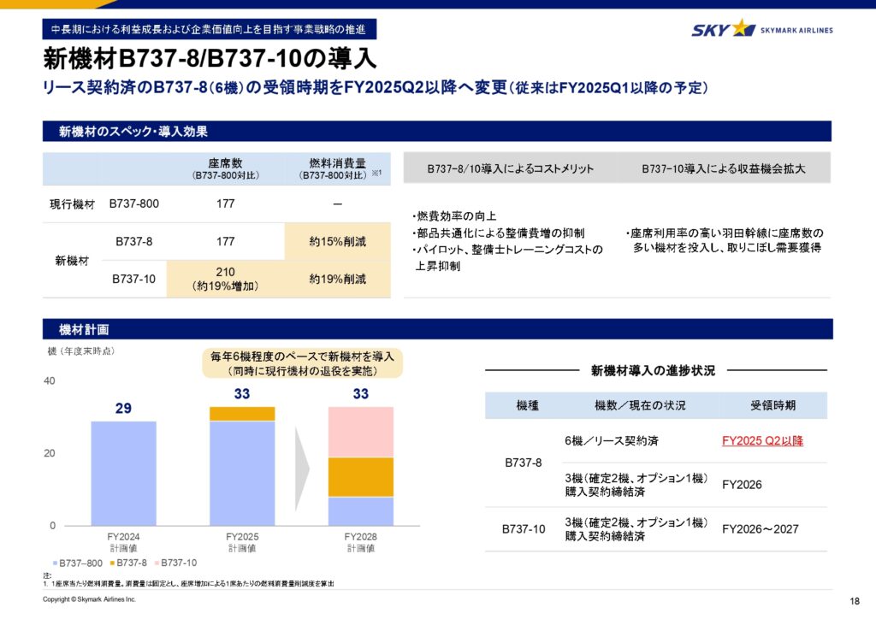
Task: Click the slide title '新機材B737-8/B737-10の導入'
Action: 210,59
